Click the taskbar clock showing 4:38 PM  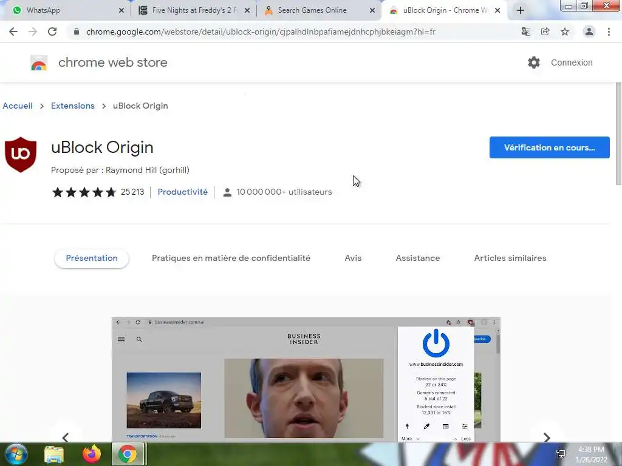(591, 454)
